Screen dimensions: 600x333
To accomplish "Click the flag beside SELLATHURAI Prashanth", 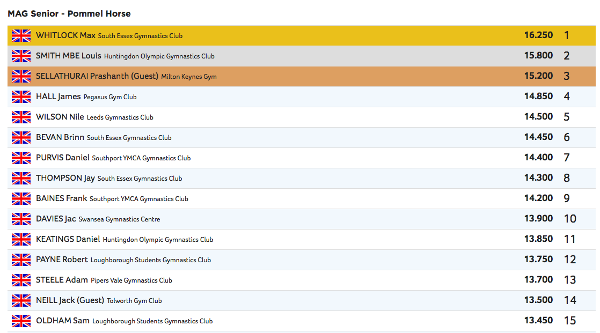I will [x=21, y=77].
